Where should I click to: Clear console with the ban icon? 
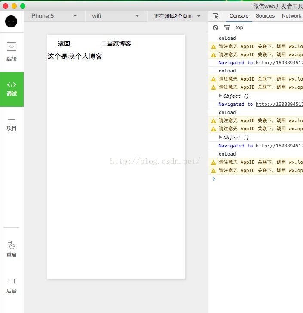[x=216, y=27]
